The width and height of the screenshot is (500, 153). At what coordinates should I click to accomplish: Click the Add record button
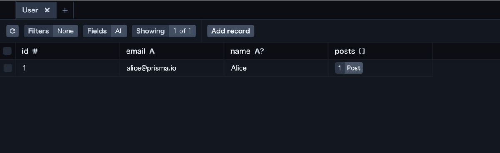coord(230,31)
